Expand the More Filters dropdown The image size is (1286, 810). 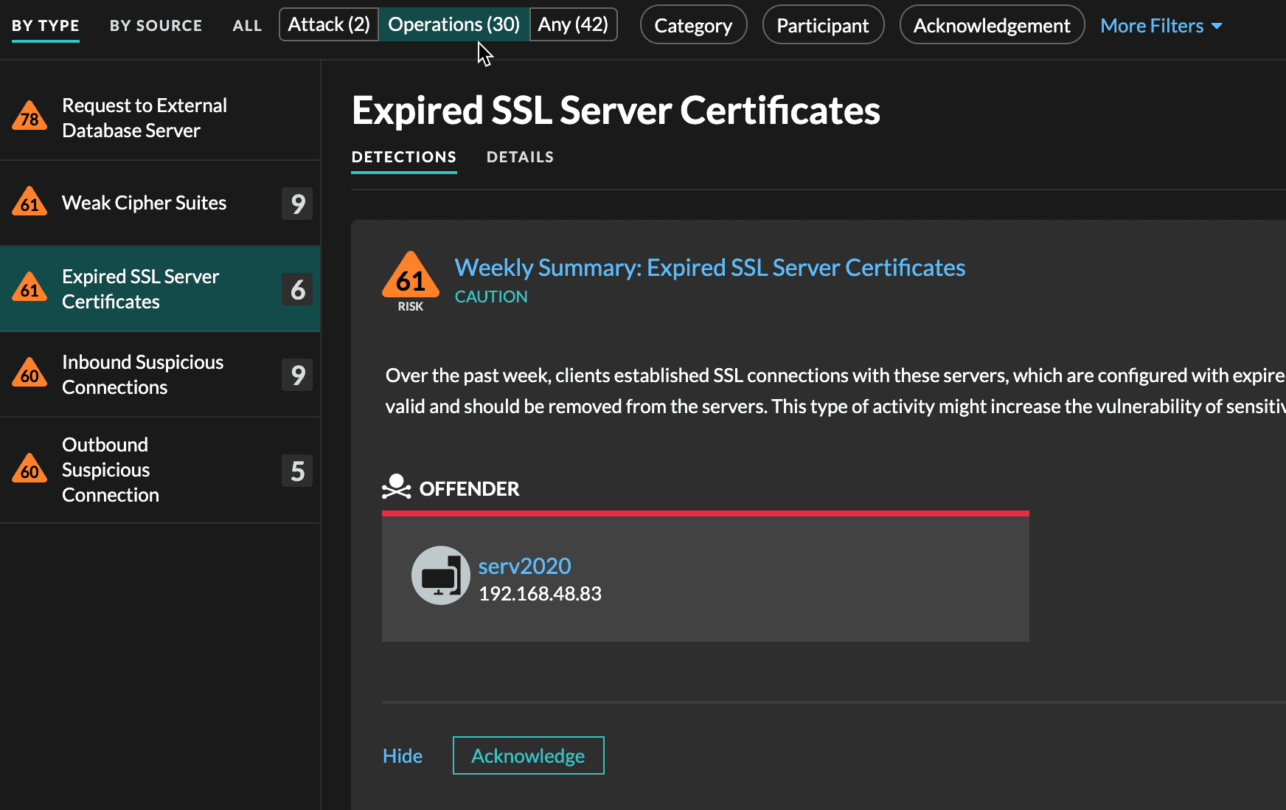tap(1161, 26)
